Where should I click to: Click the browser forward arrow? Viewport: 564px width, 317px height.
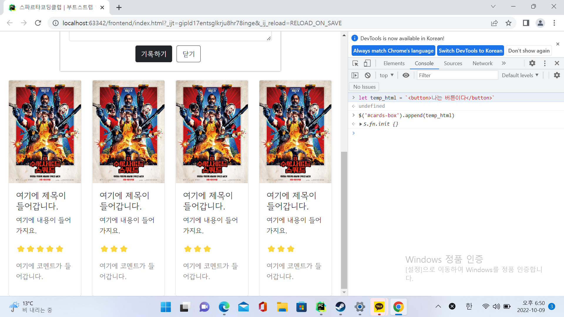click(24, 23)
